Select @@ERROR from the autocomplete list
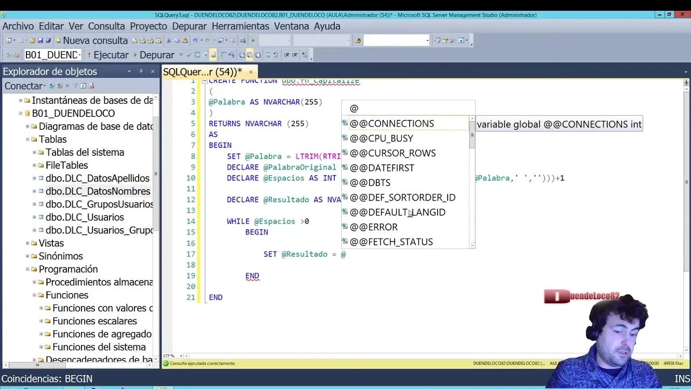The image size is (691, 389). pos(374,227)
